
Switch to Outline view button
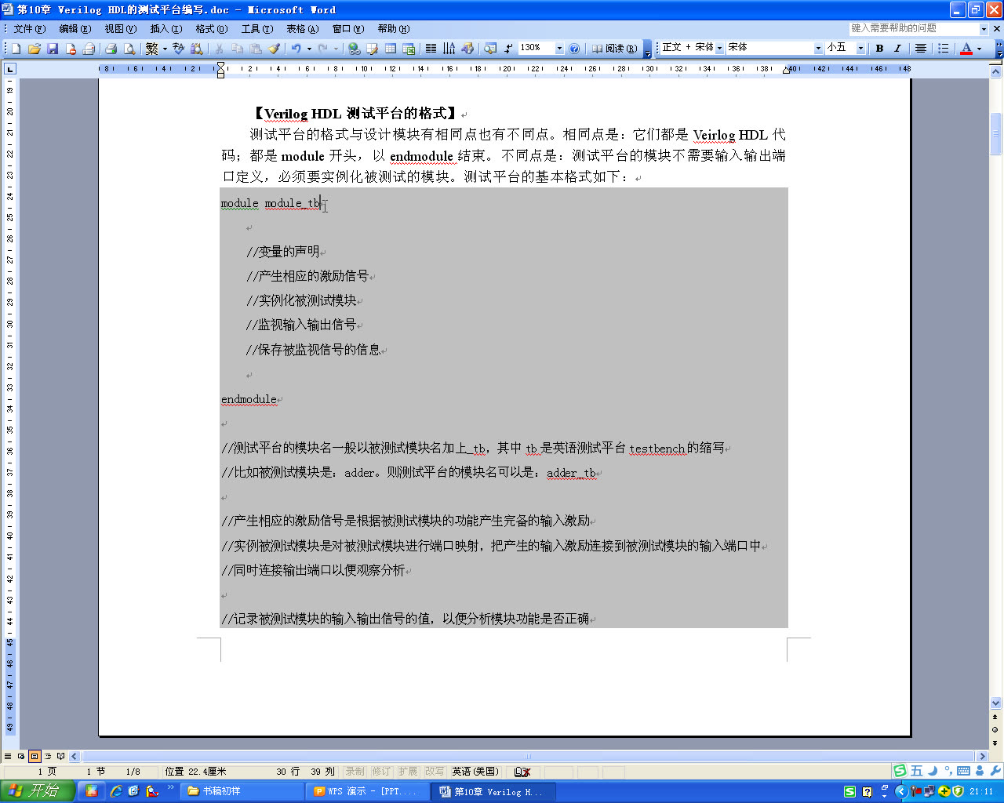tap(48, 757)
